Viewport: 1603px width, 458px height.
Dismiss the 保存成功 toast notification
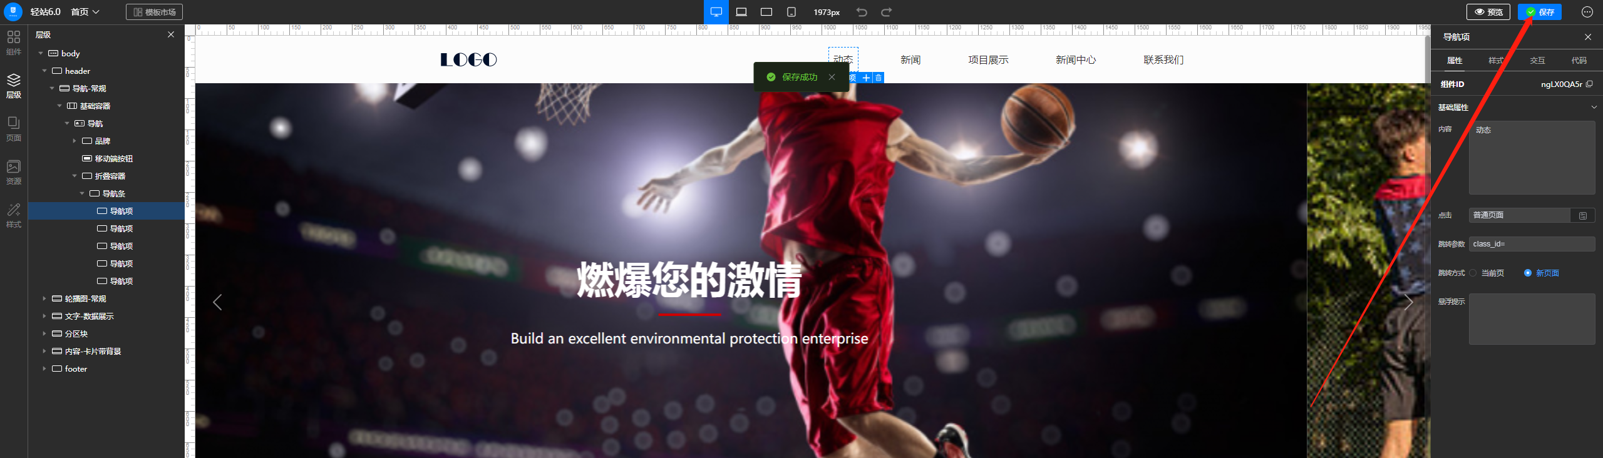(x=832, y=77)
